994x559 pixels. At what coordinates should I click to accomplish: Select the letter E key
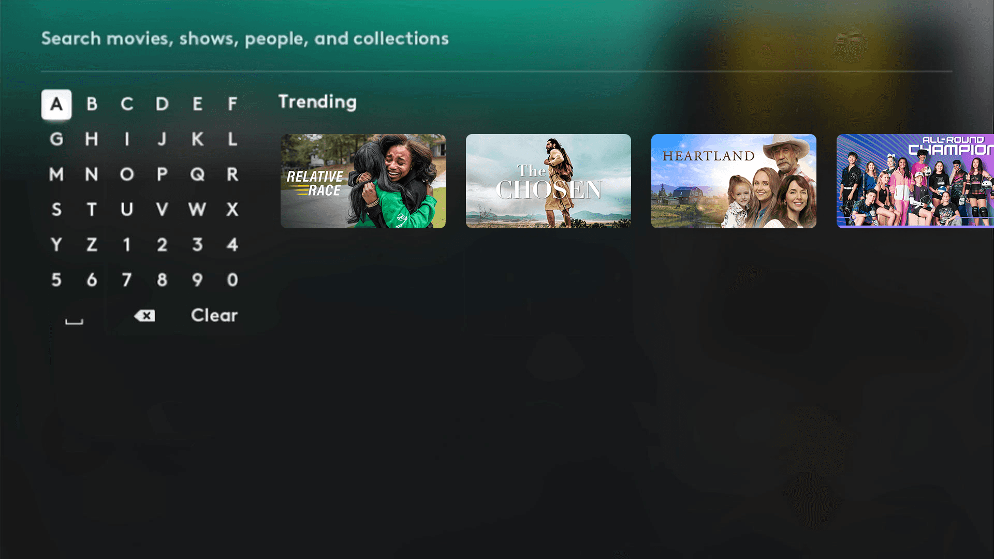[197, 105]
